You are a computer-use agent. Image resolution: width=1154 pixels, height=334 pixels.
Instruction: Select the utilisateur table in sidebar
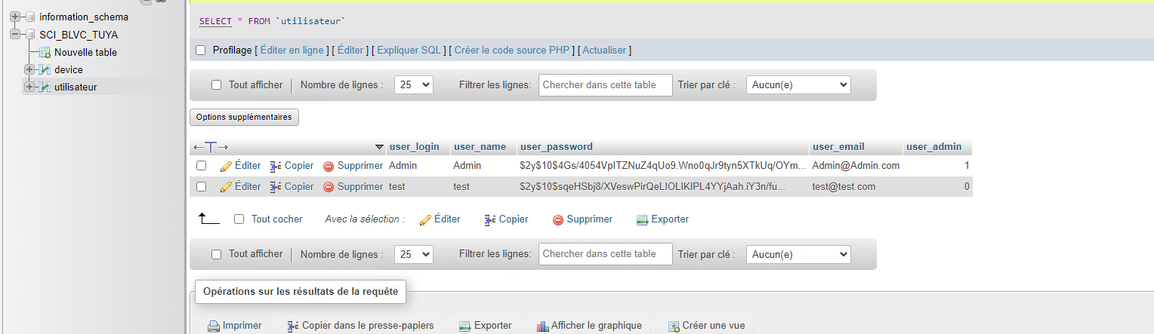click(76, 87)
